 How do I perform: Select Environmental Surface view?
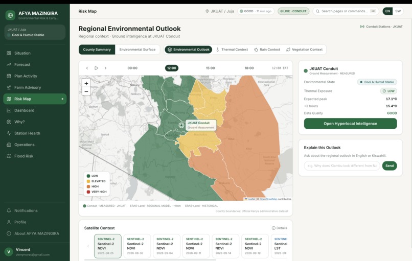pos(138,50)
